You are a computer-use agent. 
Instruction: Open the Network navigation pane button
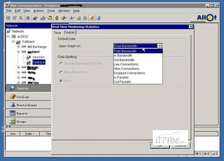(x=28, y=88)
